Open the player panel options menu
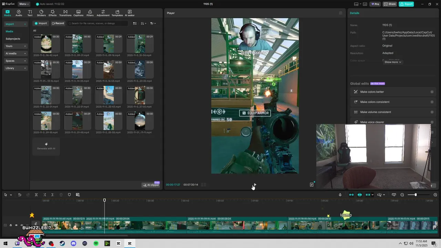Image resolution: width=441 pixels, height=248 pixels. click(341, 13)
